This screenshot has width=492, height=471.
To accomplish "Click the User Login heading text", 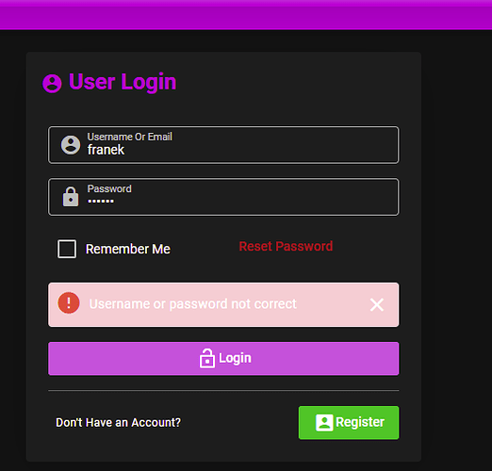I will coord(123,82).
